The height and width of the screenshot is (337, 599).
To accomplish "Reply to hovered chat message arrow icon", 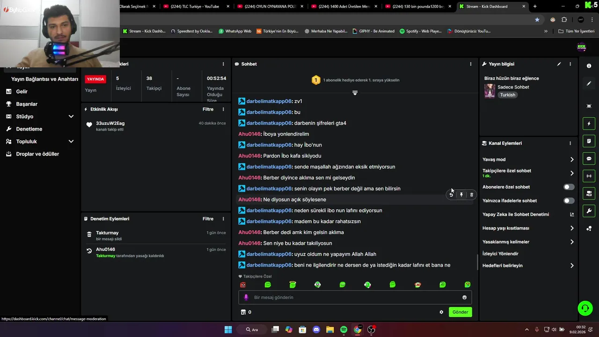I will click(451, 195).
